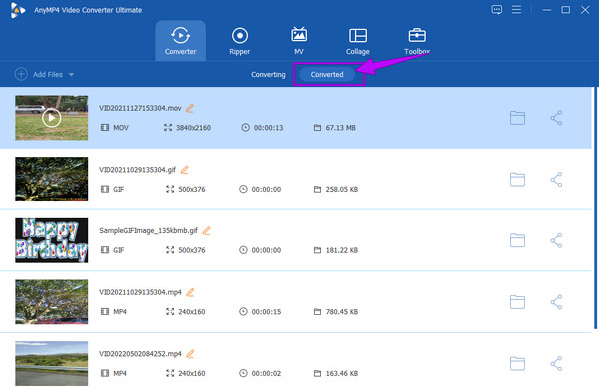
Task: Rename VID20211127153304.mov with pencil icon
Action: pyautogui.click(x=189, y=108)
